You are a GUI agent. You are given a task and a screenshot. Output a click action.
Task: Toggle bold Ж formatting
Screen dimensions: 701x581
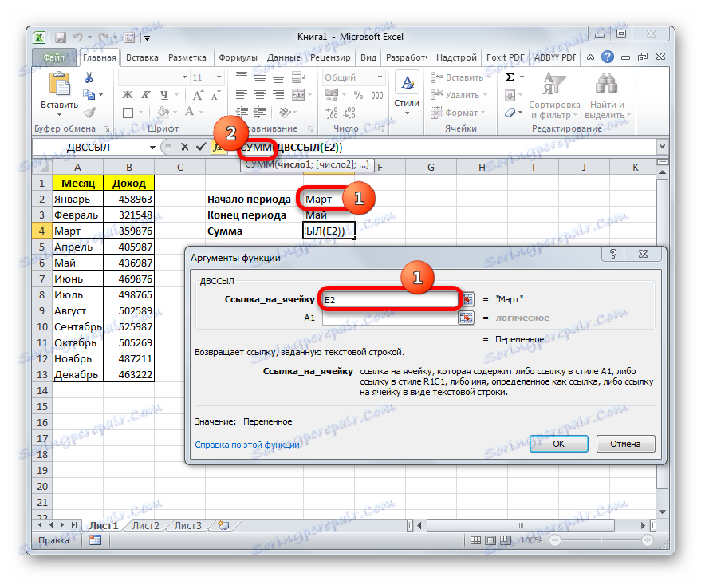pos(128,95)
